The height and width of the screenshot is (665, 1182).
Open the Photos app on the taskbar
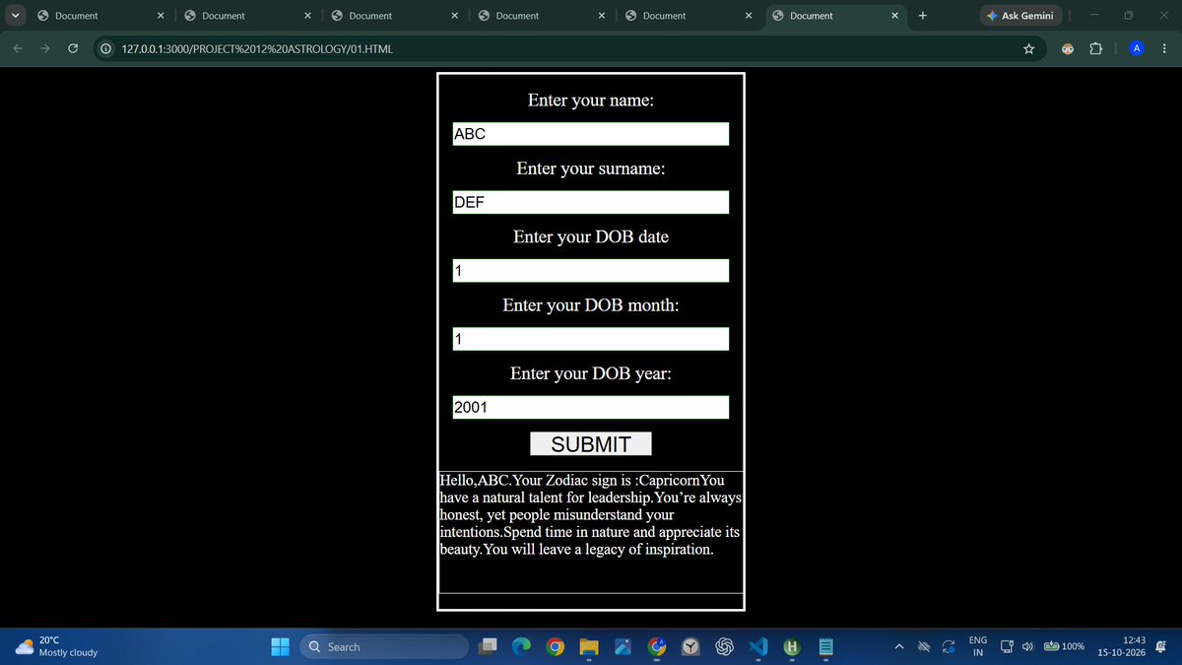(624, 646)
